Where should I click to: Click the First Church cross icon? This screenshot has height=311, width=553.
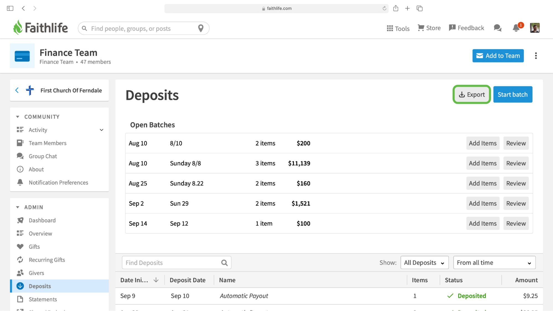pyautogui.click(x=30, y=90)
